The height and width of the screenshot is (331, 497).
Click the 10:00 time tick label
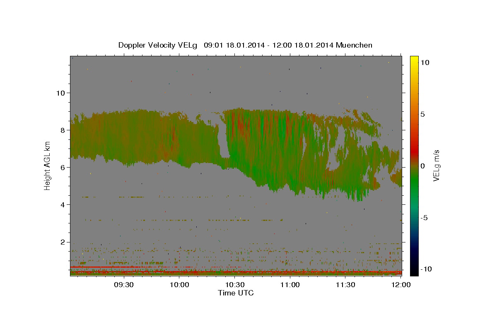tap(179, 285)
